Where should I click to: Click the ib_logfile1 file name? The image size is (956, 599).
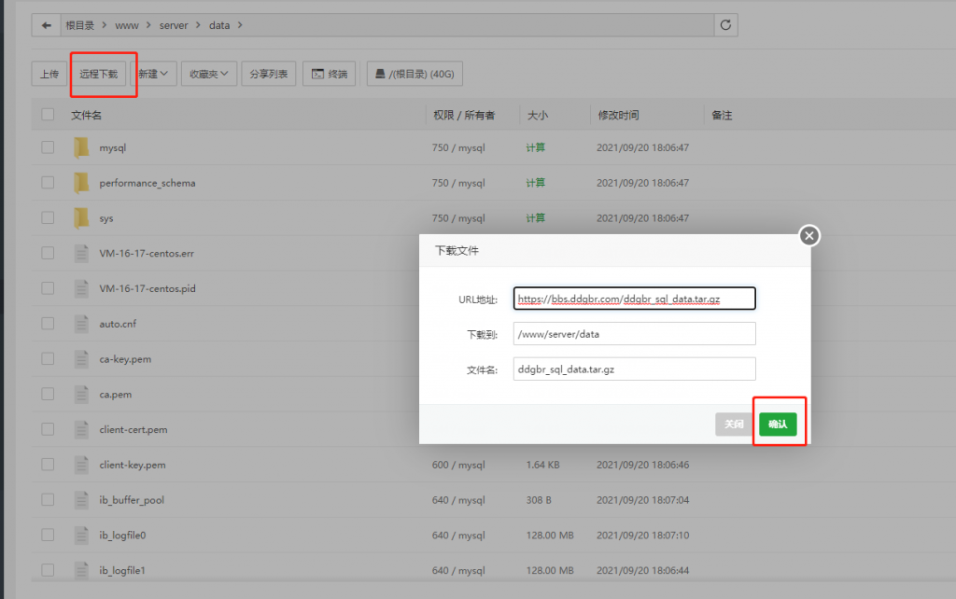(122, 570)
